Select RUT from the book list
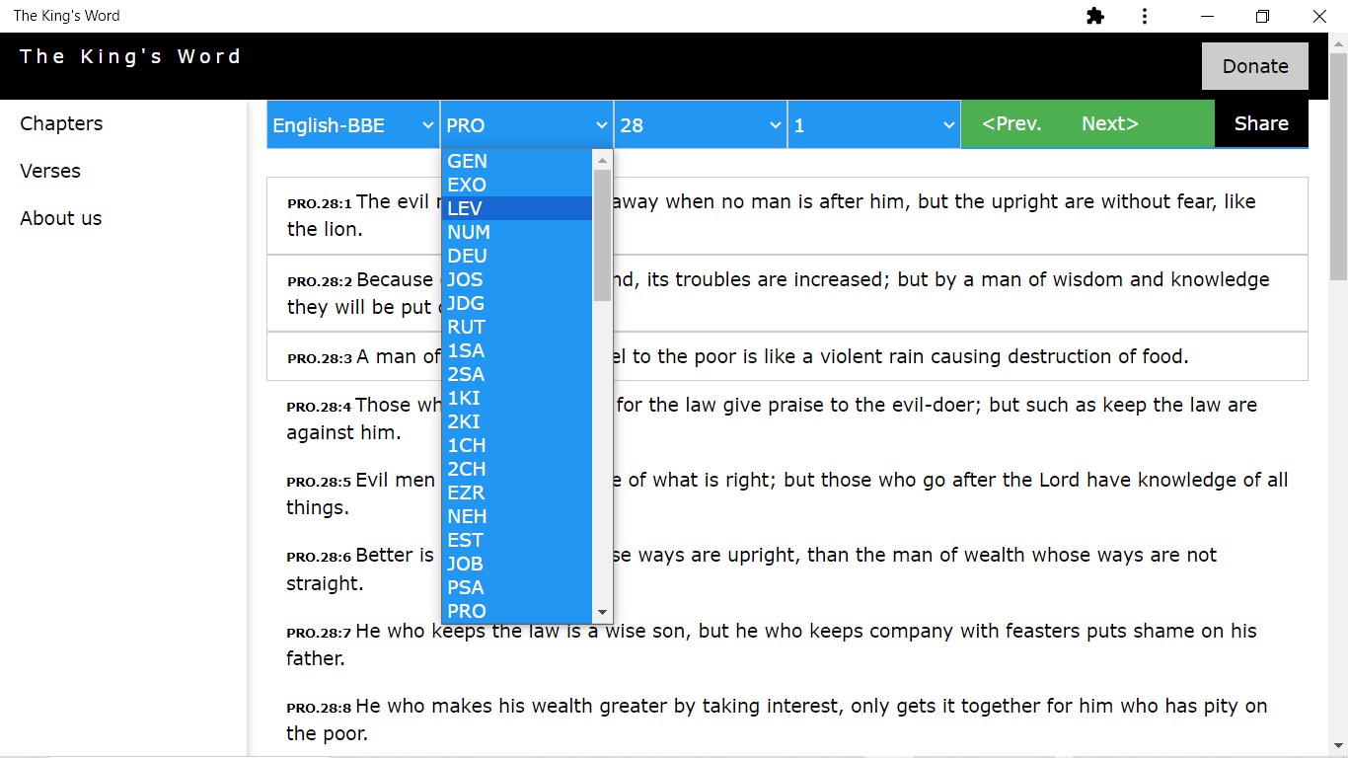Image resolution: width=1348 pixels, height=758 pixels. tap(517, 327)
